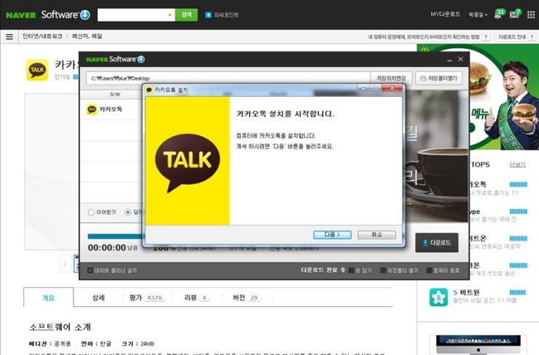Click the 저장위치변경 button

(x=391, y=78)
